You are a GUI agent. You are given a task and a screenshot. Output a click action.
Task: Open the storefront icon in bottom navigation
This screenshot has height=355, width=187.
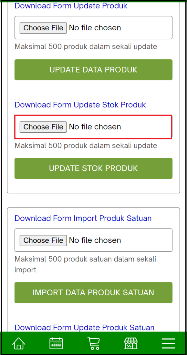[x=130, y=343]
